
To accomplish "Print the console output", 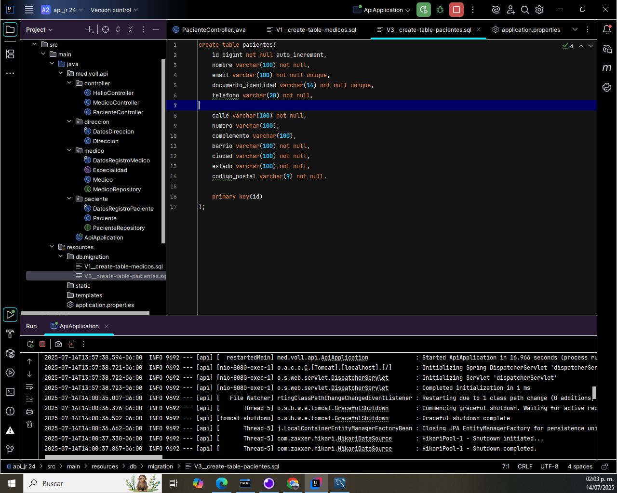I will [29, 412].
